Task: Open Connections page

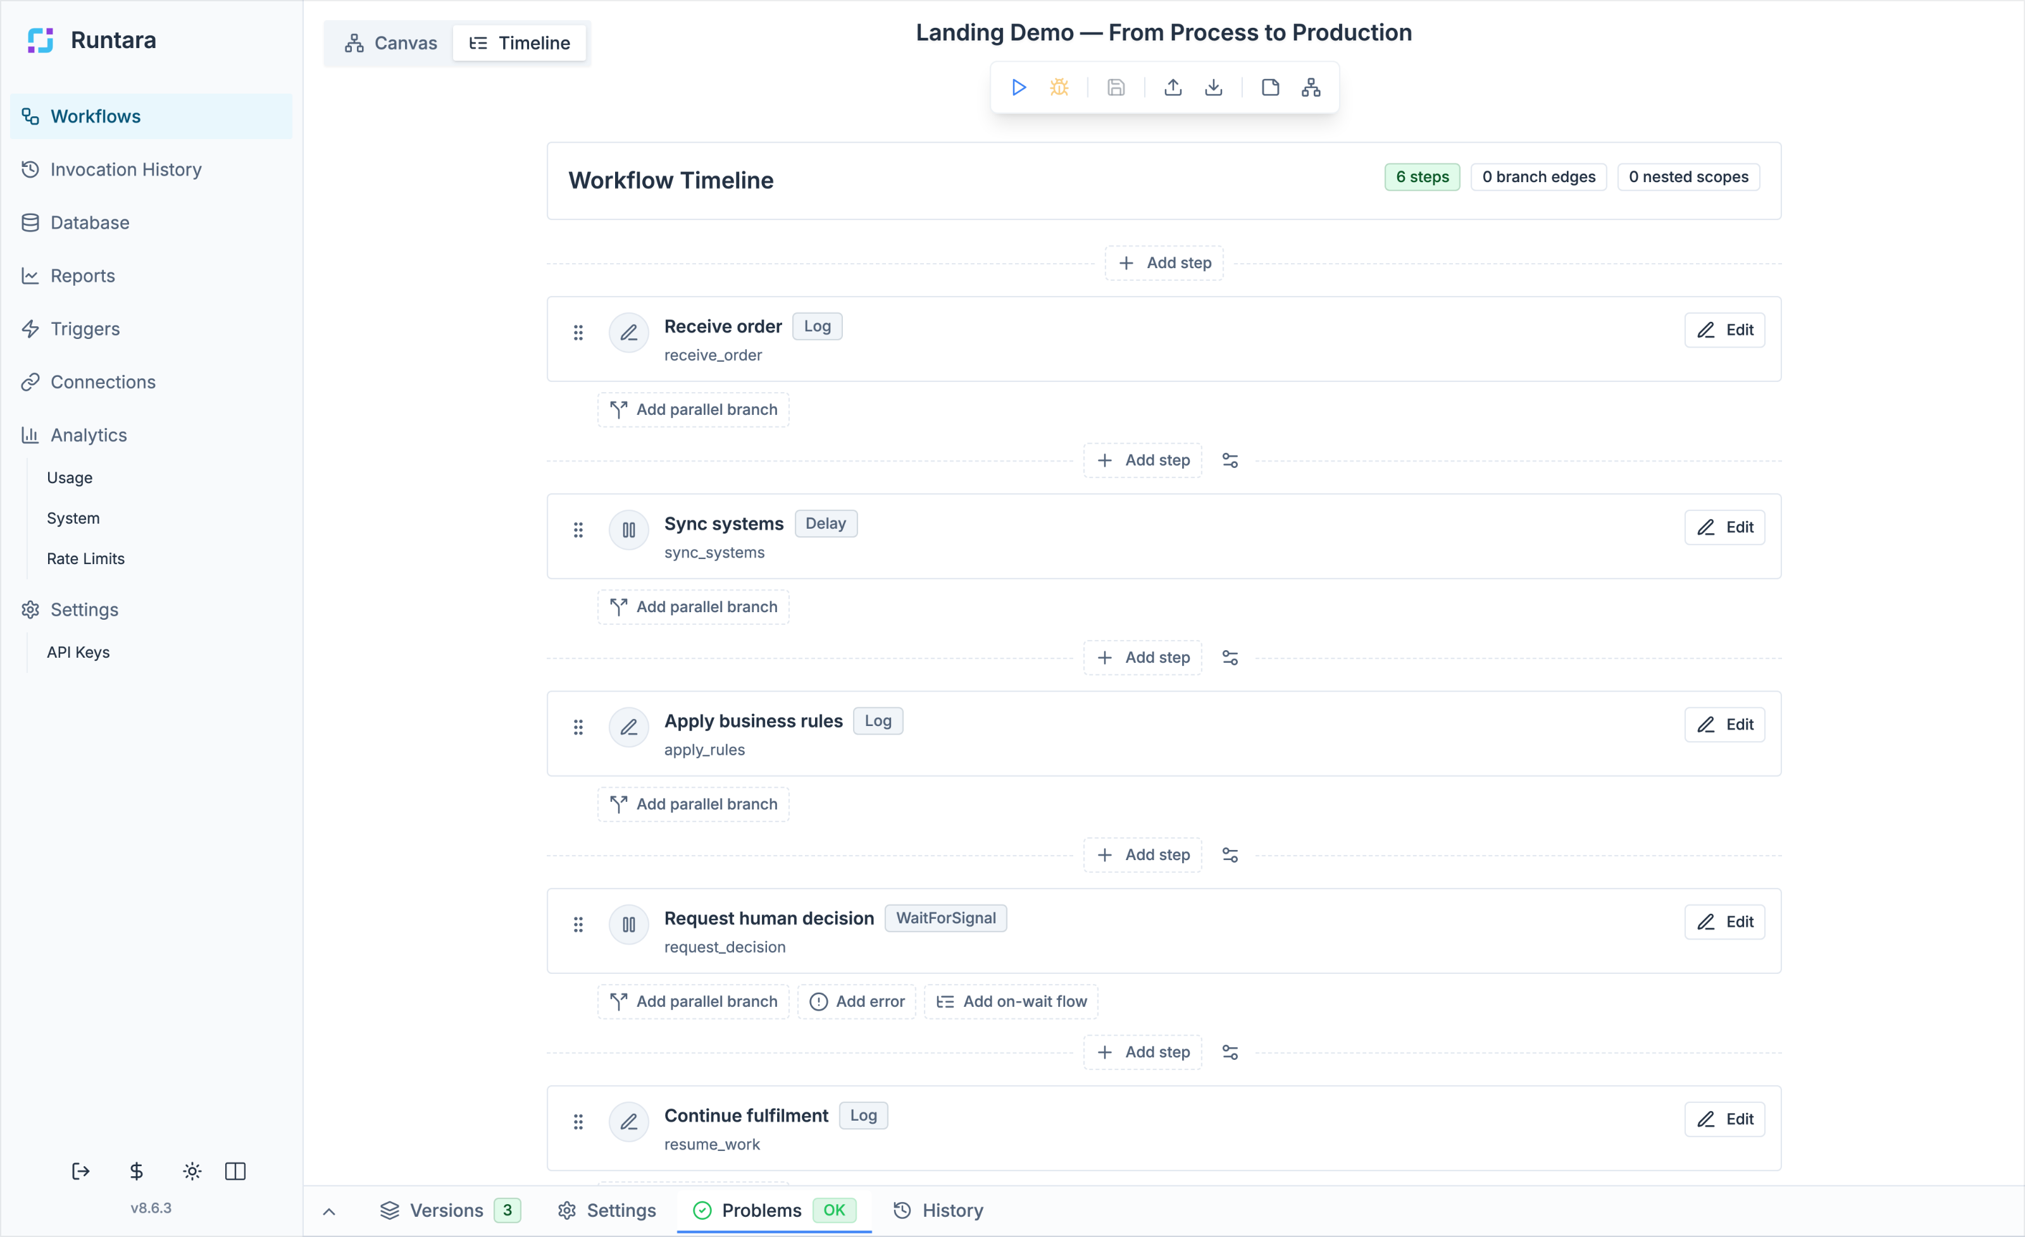Action: (x=151, y=382)
